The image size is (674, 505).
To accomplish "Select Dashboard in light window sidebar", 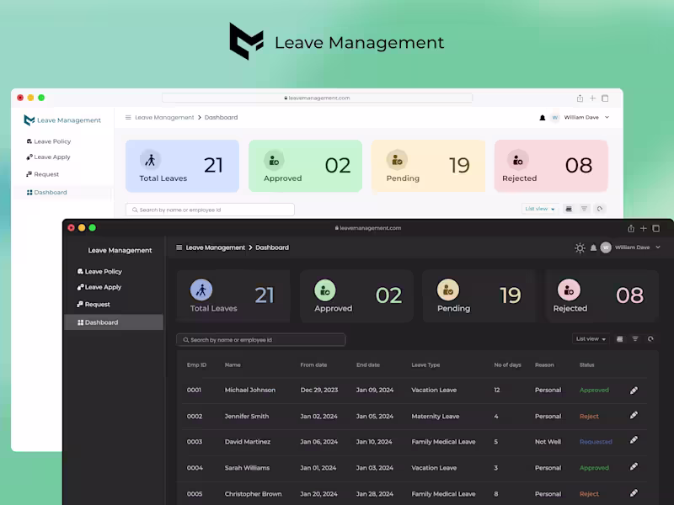I will [x=62, y=193].
